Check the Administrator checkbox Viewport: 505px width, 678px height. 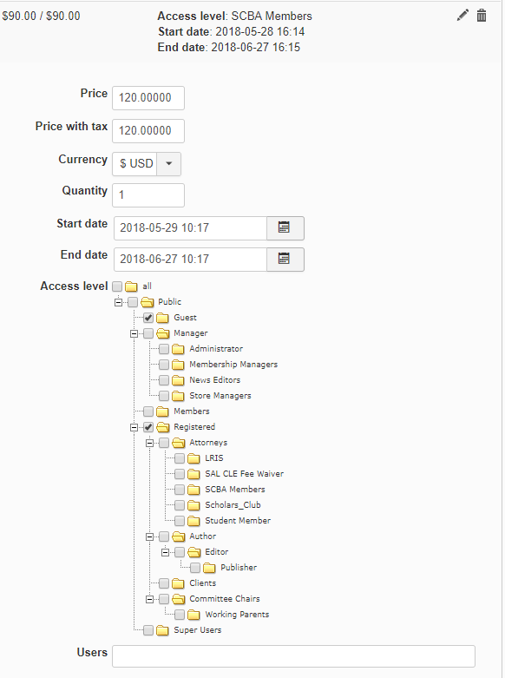coord(164,349)
